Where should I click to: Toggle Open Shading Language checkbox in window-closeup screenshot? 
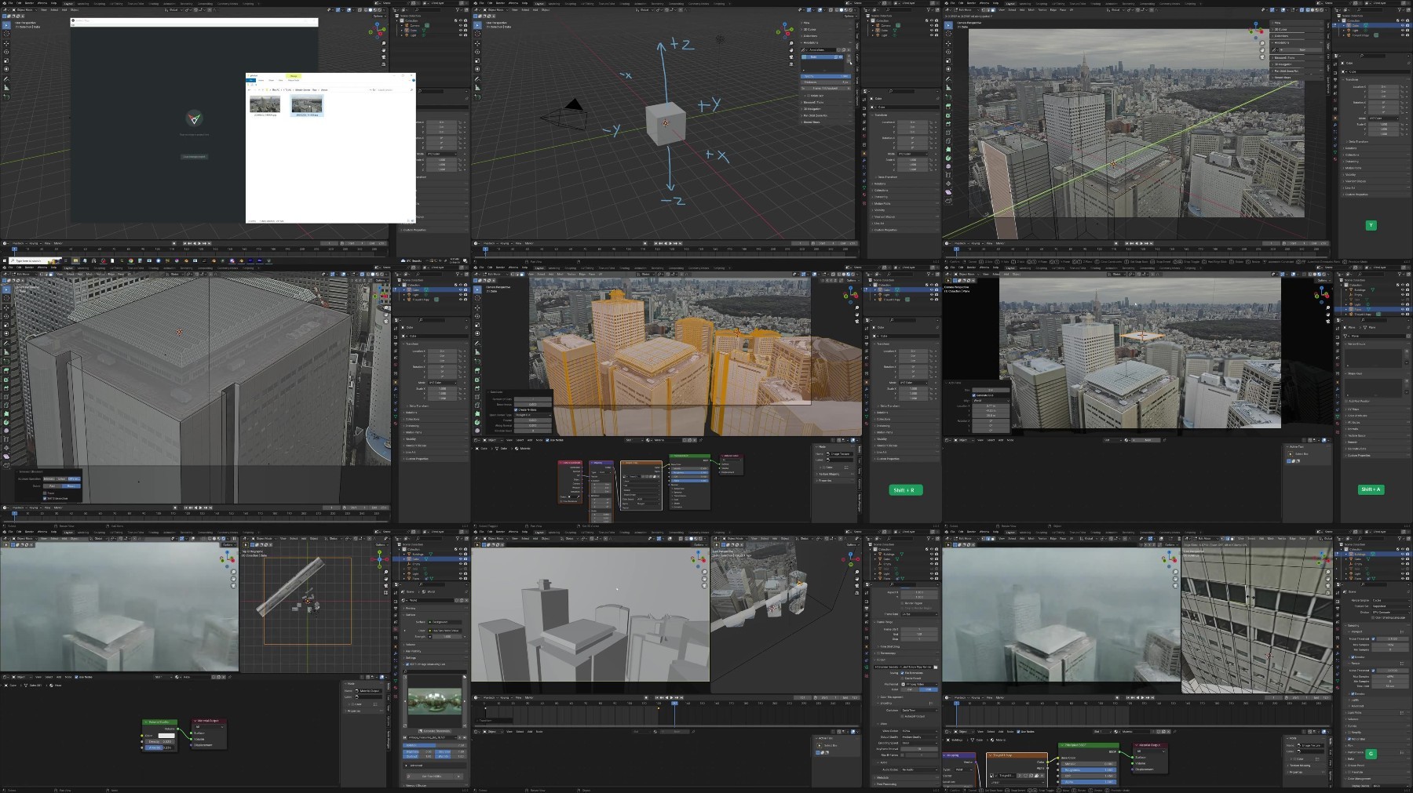point(1375,617)
